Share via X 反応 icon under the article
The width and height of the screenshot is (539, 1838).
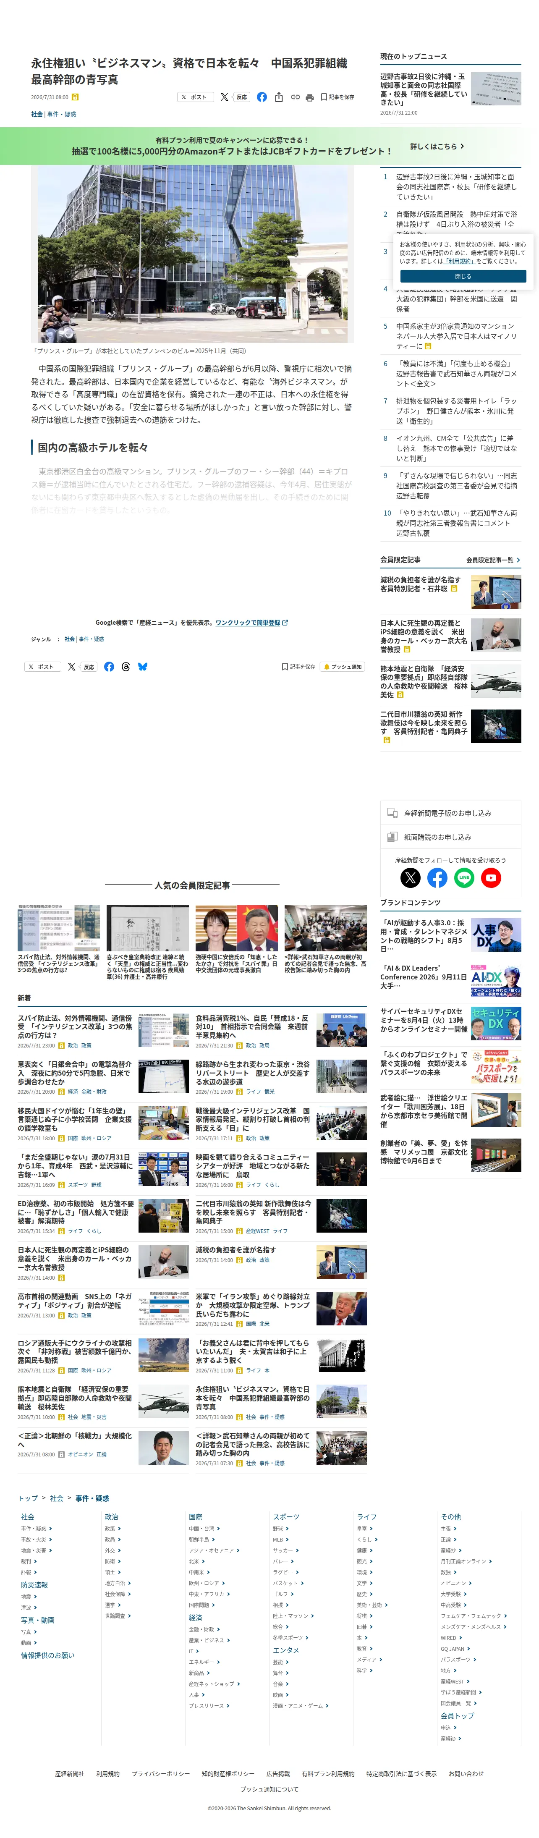(x=82, y=666)
